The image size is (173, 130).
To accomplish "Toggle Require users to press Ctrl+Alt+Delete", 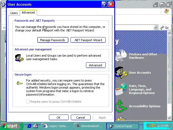I will click(28, 102).
